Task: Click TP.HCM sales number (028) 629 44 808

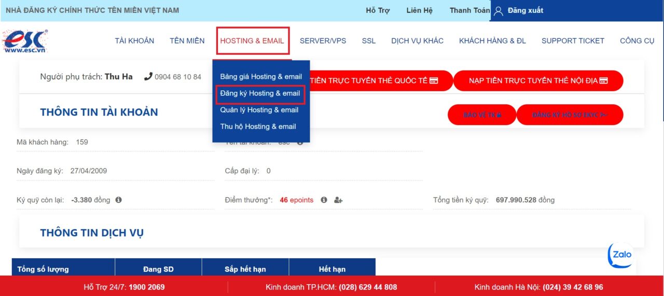Action: point(368,287)
